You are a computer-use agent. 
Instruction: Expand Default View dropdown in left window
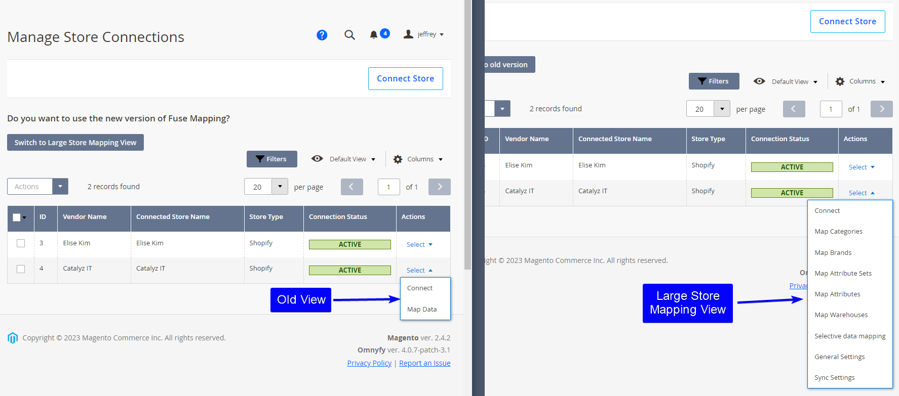pos(344,159)
